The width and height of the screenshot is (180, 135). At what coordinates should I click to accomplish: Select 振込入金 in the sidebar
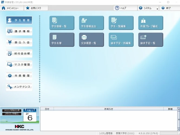tap(19, 42)
